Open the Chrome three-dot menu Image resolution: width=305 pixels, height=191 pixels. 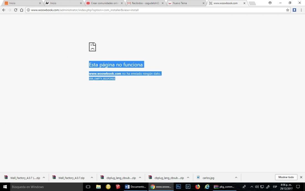(301, 10)
